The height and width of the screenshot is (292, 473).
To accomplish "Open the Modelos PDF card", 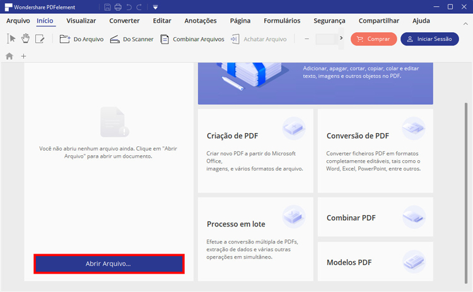I will [x=375, y=262].
